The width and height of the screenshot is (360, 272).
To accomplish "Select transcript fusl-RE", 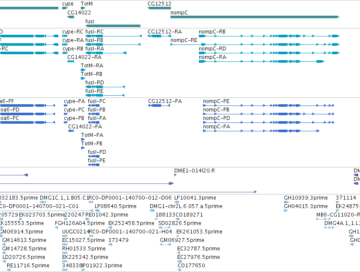I will (105, 95).
